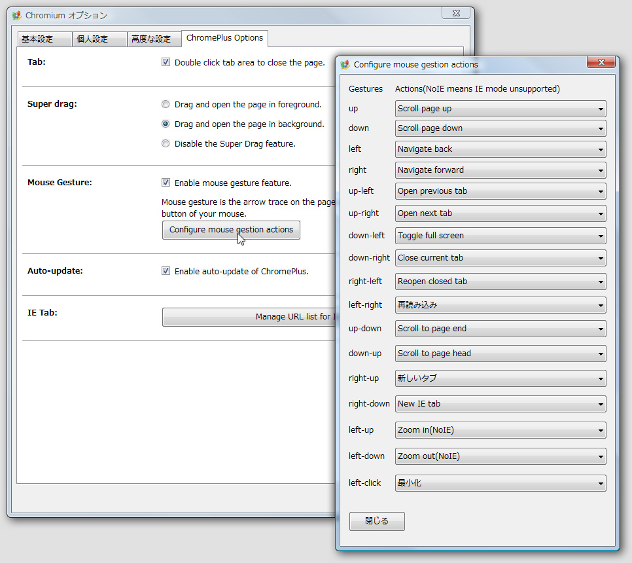Expand the up-right Open next tab dropdown
The image size is (632, 563).
coord(500,213)
